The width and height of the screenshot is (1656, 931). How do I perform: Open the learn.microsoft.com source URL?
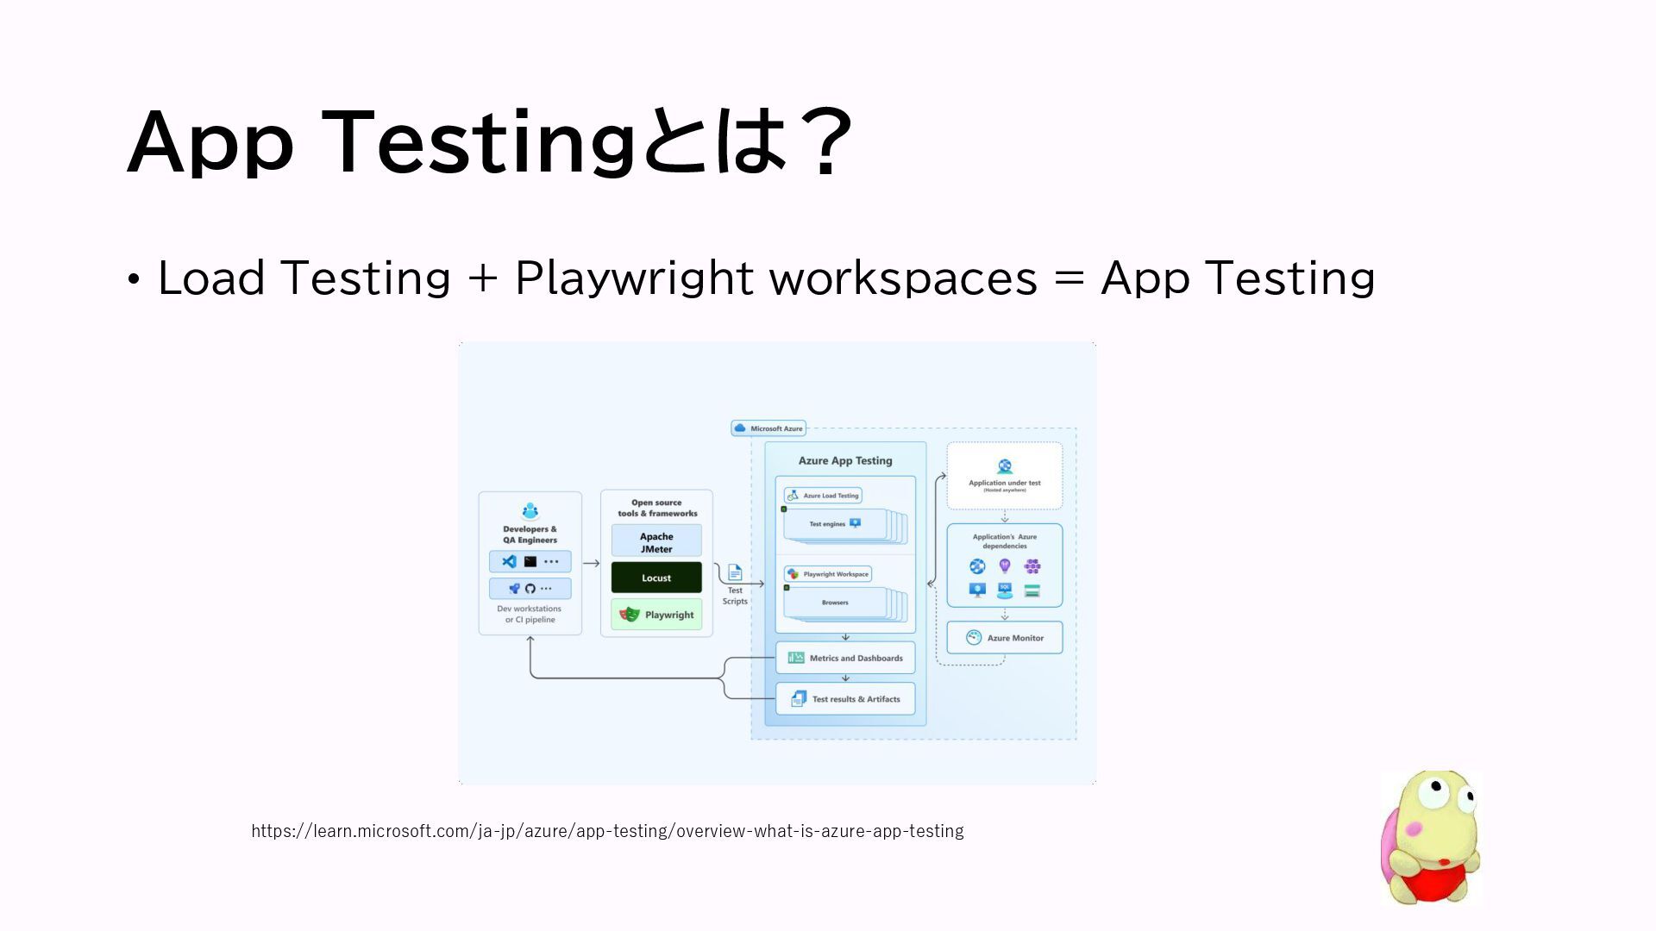607,831
